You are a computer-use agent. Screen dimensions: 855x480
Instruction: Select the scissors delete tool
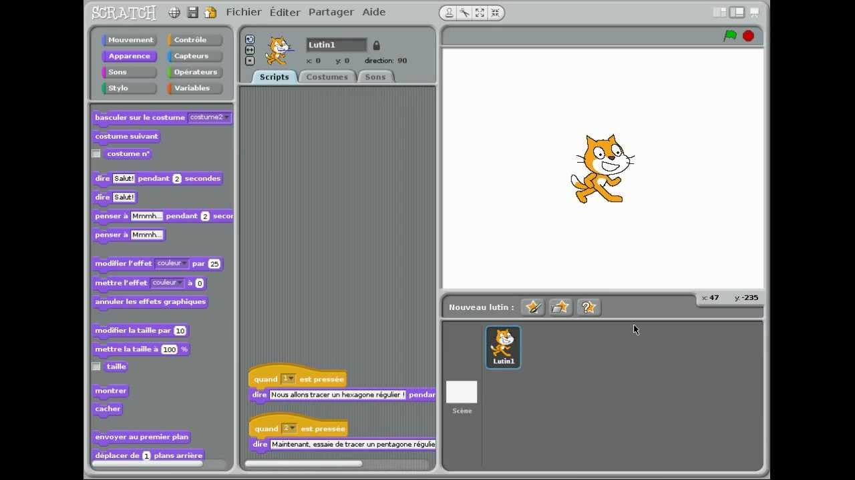click(464, 13)
